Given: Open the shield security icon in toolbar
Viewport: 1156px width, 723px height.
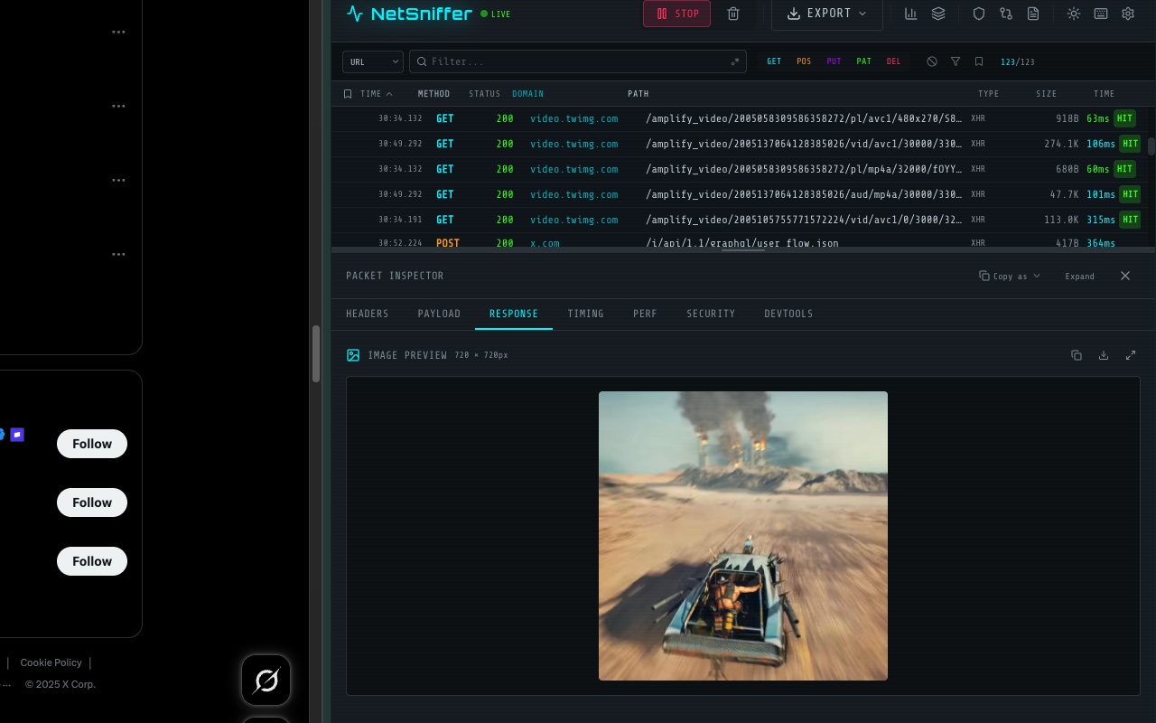Looking at the screenshot, I should tap(979, 14).
